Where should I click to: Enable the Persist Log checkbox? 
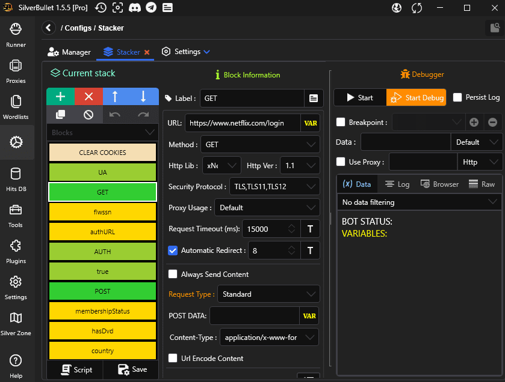click(457, 97)
